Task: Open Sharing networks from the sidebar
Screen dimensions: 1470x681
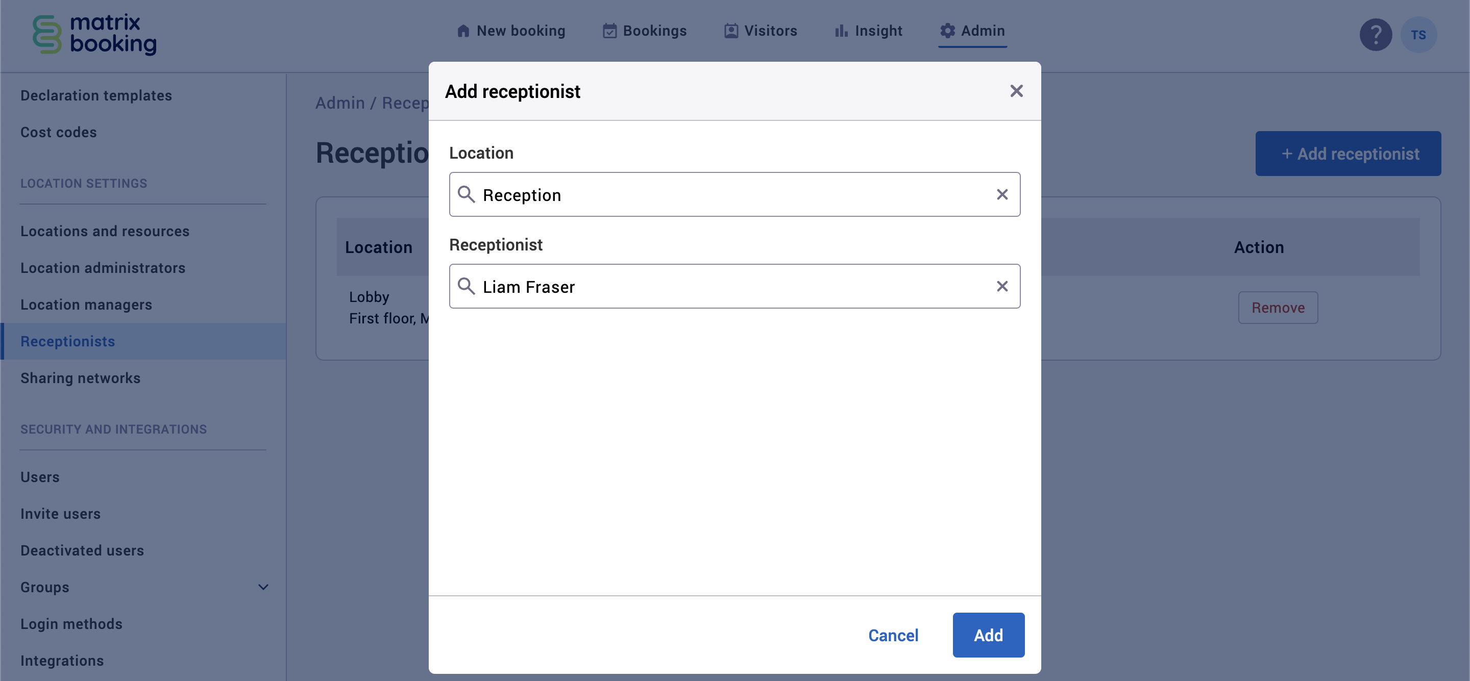Action: tap(81, 377)
